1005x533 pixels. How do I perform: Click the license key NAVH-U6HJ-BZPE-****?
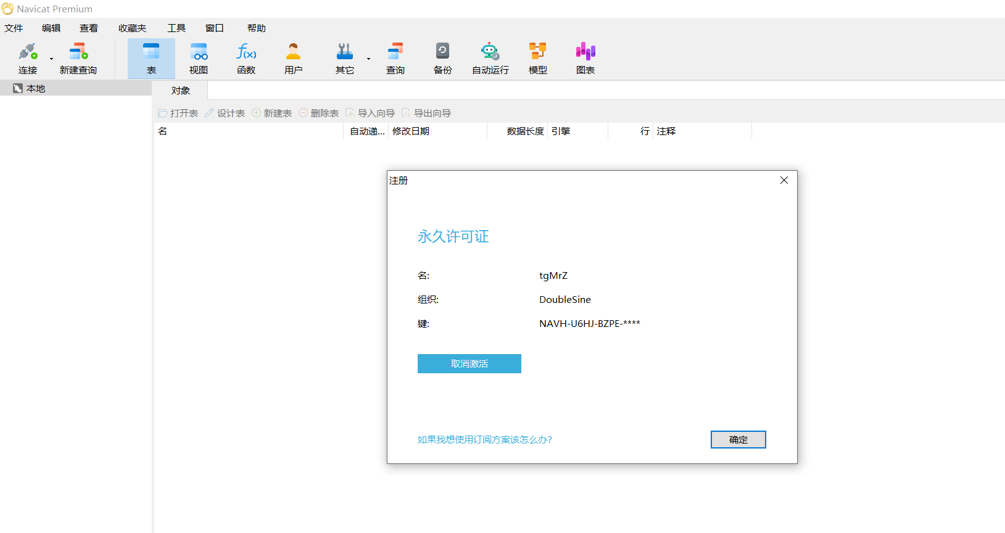(590, 324)
